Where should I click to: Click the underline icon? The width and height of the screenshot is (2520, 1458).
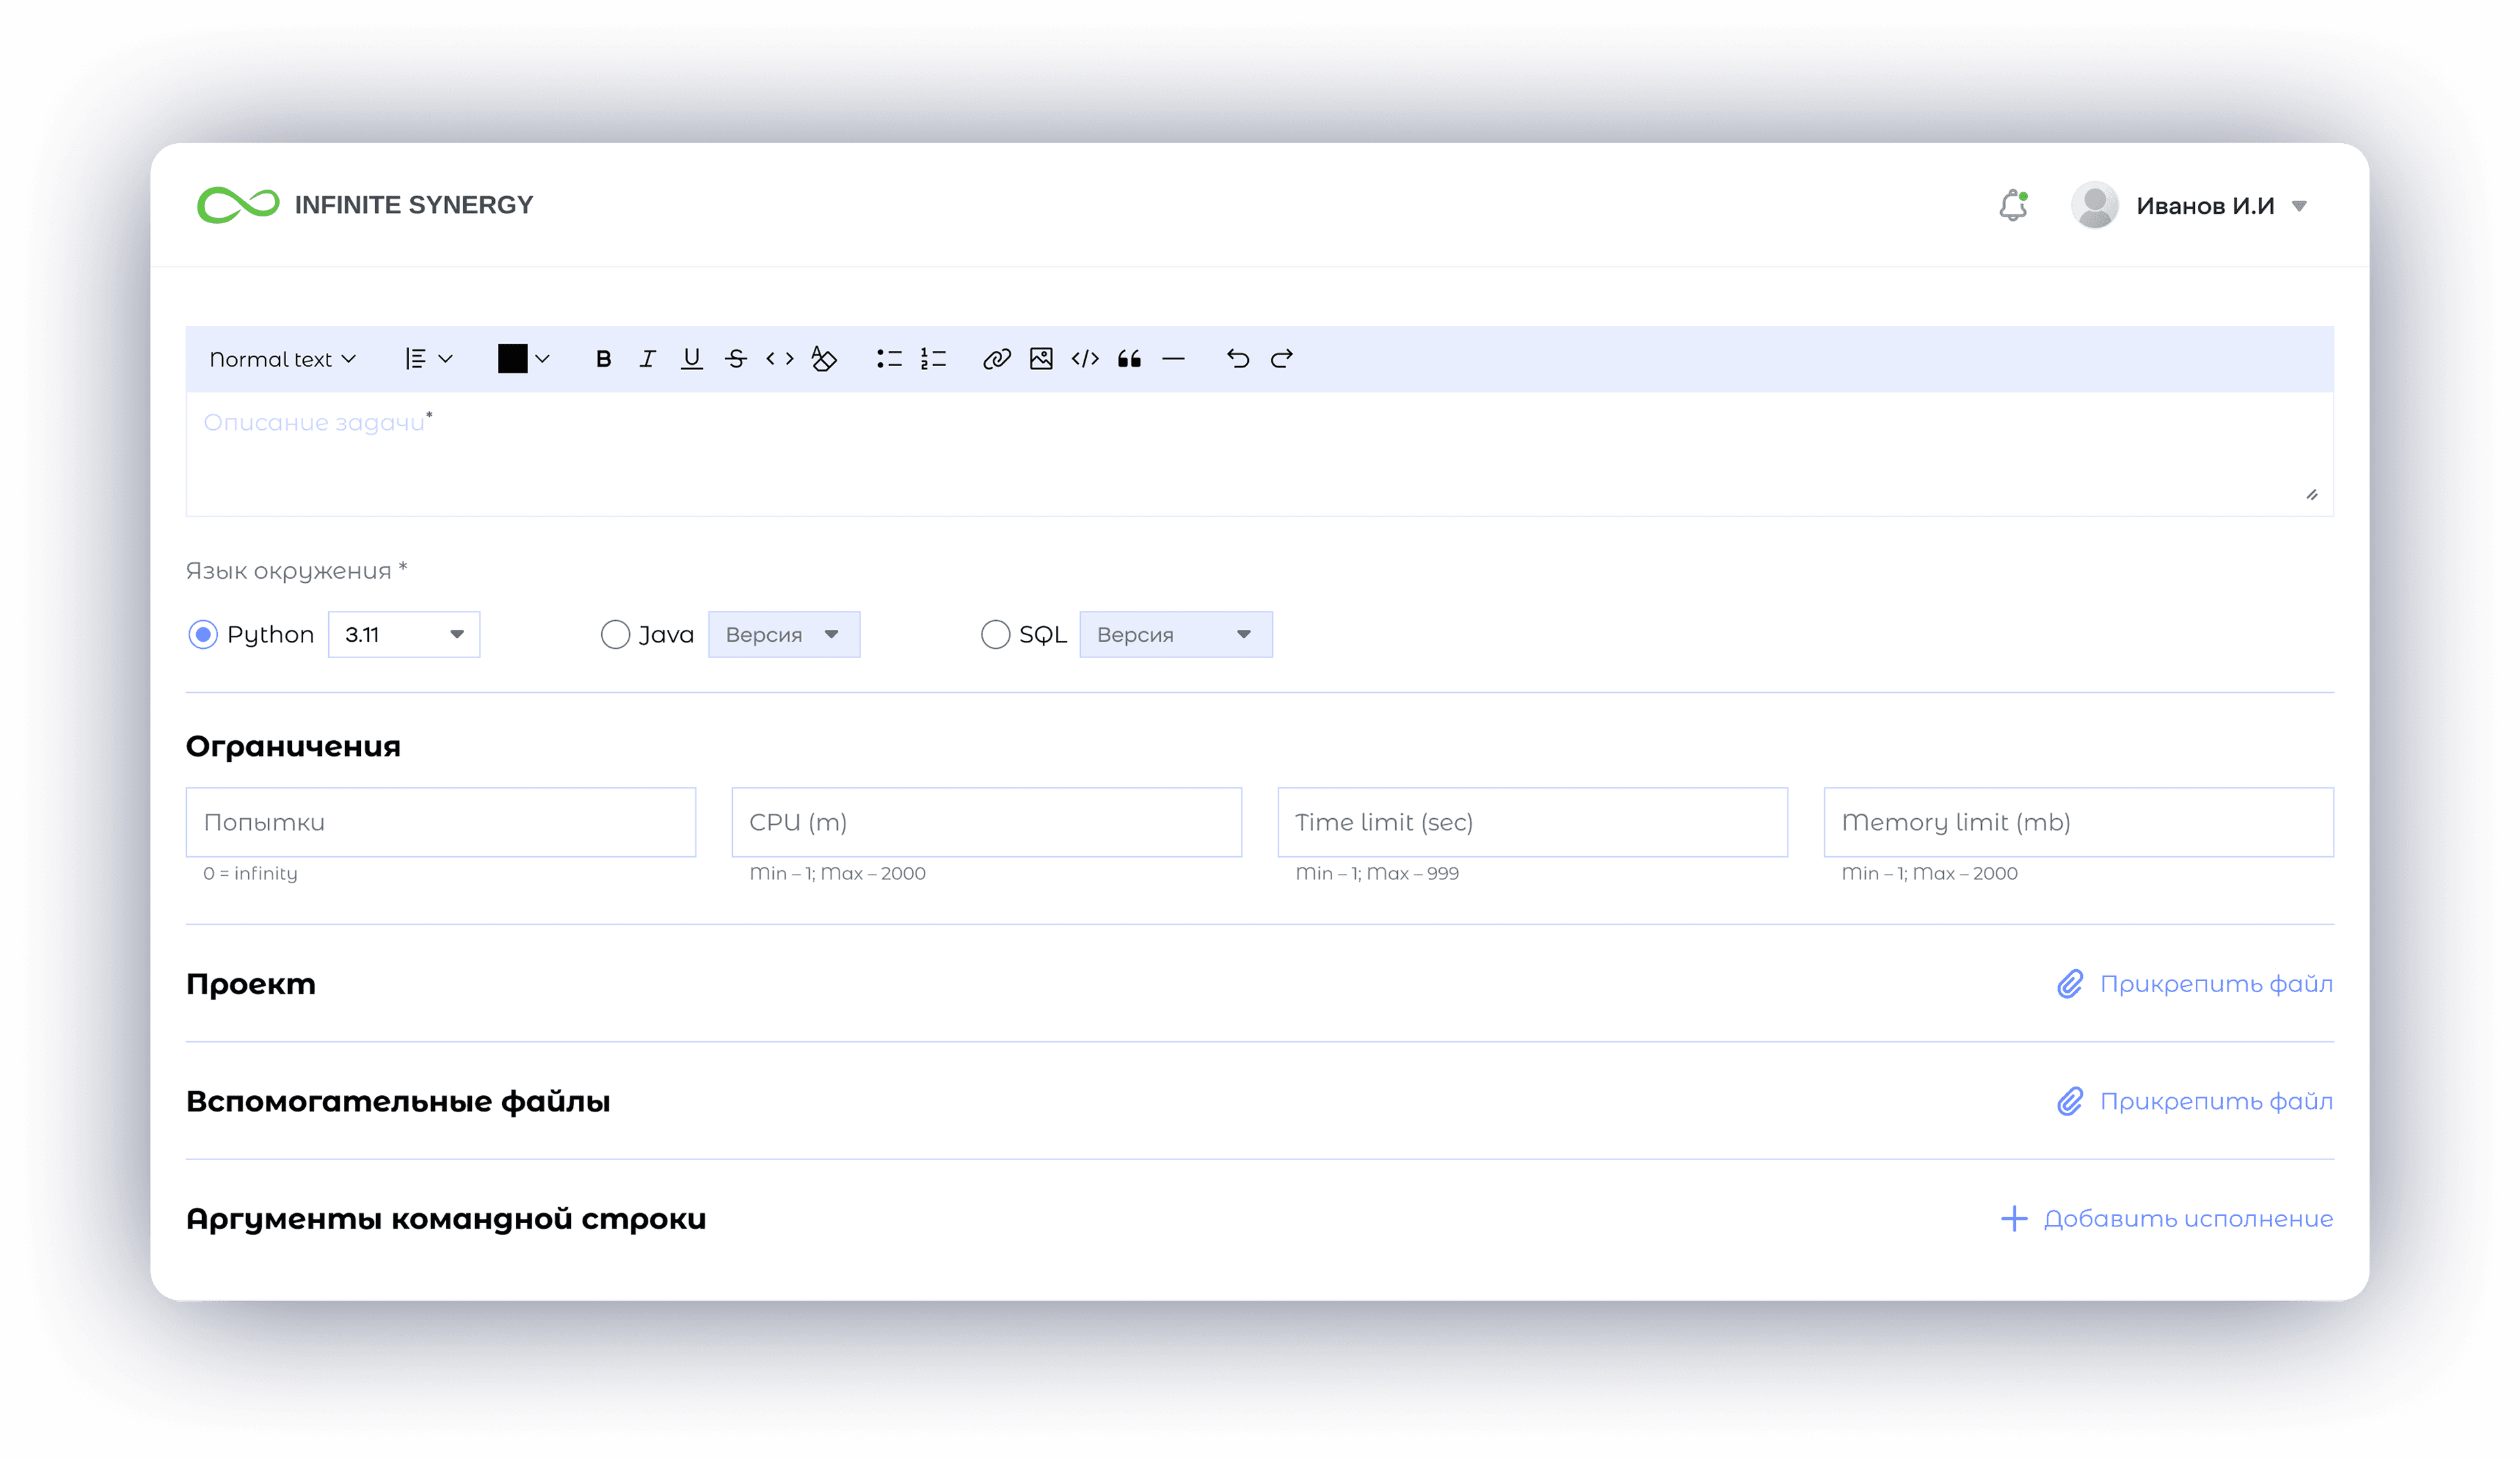691,358
